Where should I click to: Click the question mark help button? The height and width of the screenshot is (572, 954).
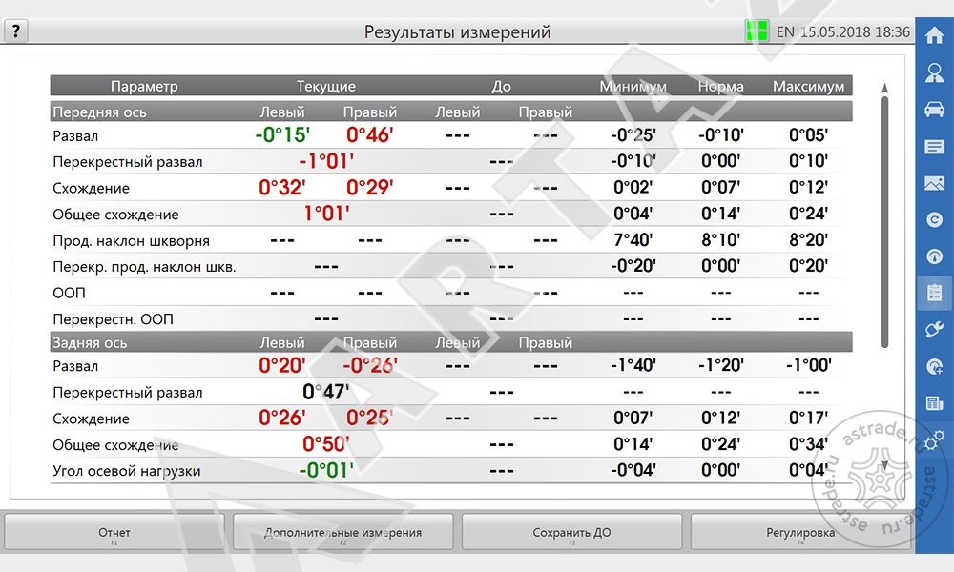tap(16, 31)
